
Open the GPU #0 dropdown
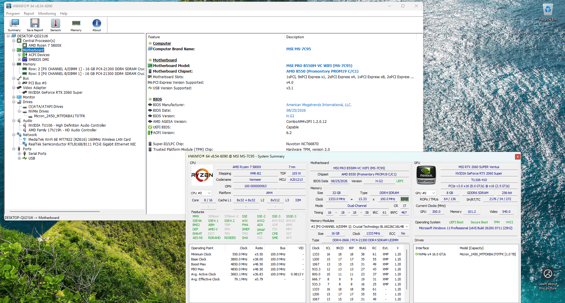[425, 193]
